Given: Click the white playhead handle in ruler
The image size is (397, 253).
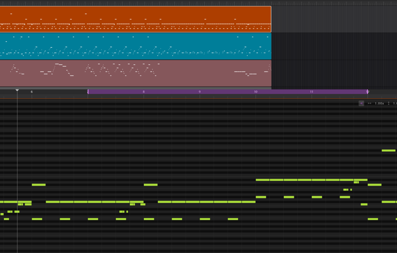Looking at the screenshot, I should coord(17,91).
